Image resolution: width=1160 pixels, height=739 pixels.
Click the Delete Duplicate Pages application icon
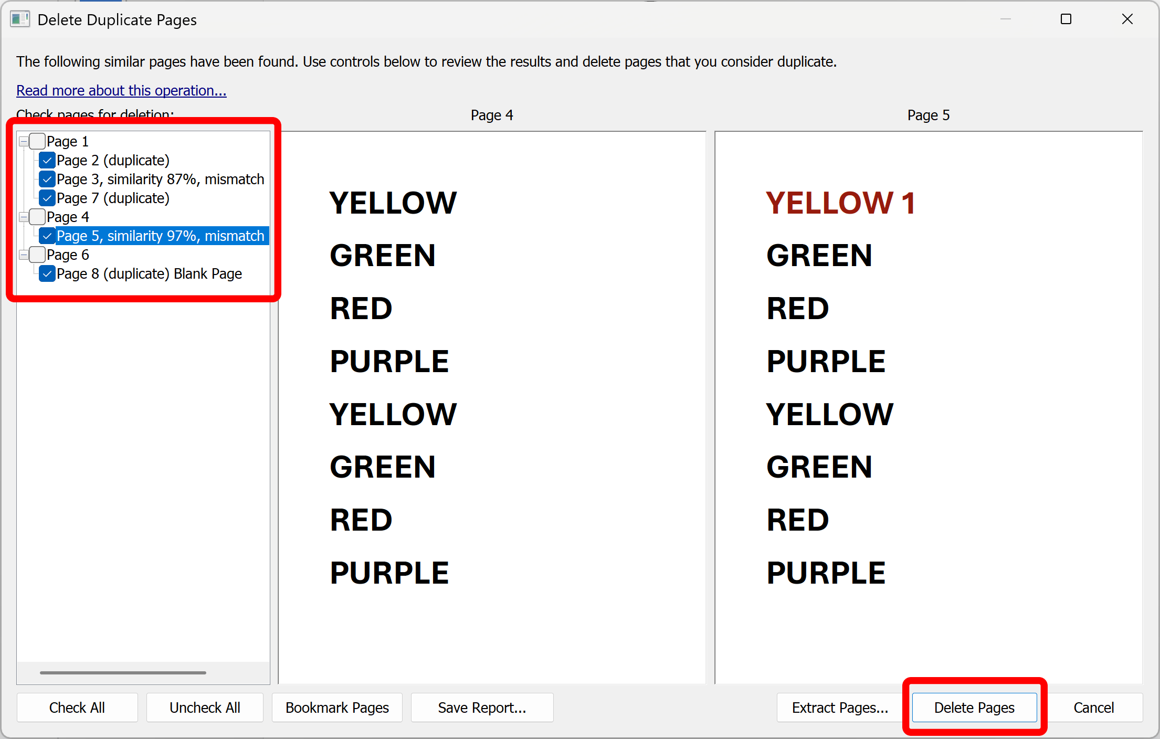(x=20, y=19)
